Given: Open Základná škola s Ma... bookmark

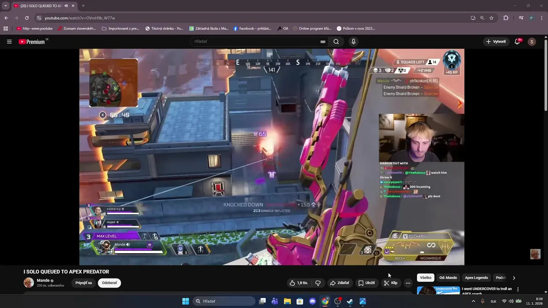Looking at the screenshot, I should tap(209, 29).
